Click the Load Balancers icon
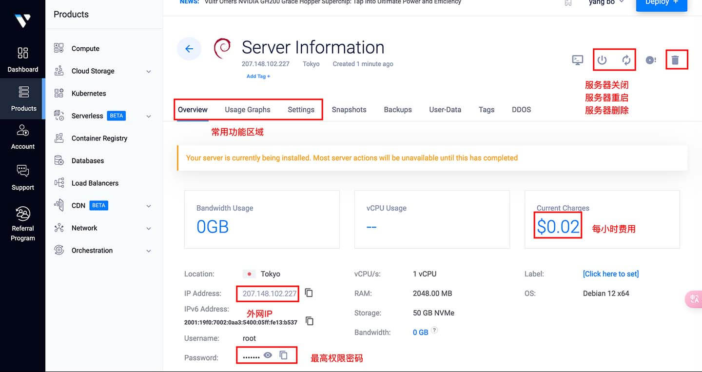The height and width of the screenshot is (372, 702). click(59, 183)
